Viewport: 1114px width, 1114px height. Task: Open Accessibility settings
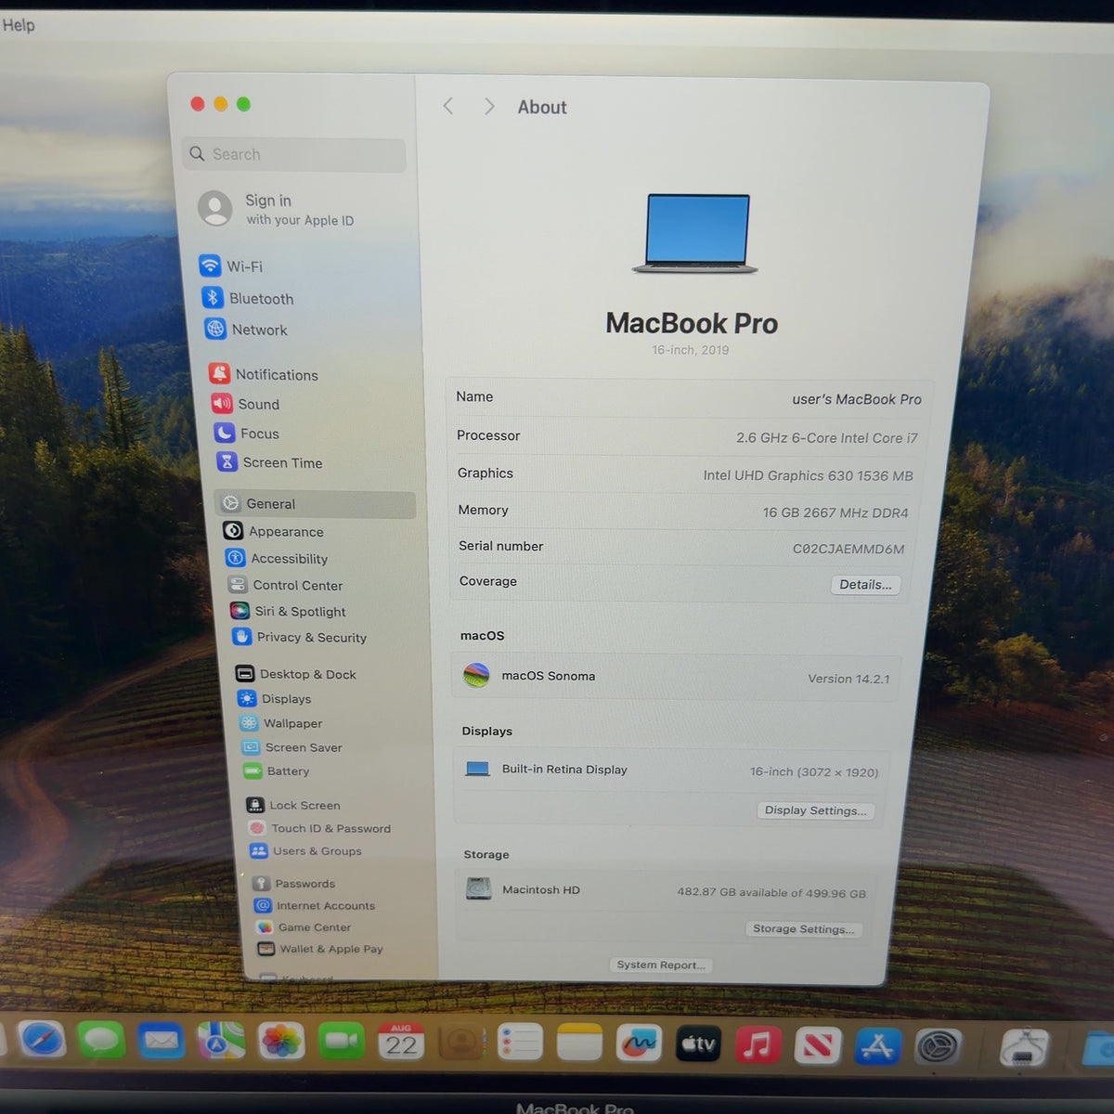(277, 558)
